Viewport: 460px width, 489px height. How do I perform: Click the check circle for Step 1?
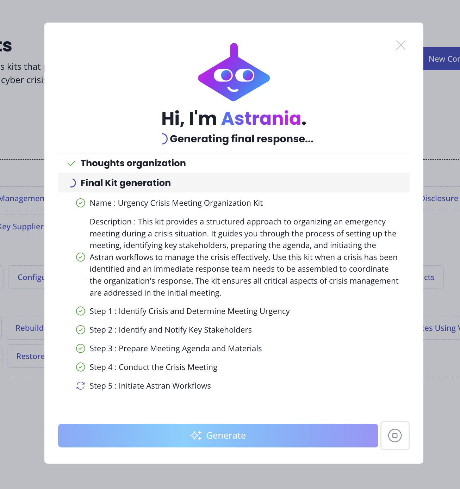(81, 311)
